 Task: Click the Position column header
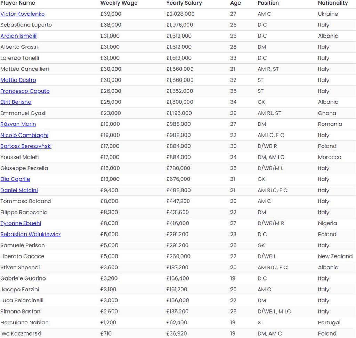268,3
